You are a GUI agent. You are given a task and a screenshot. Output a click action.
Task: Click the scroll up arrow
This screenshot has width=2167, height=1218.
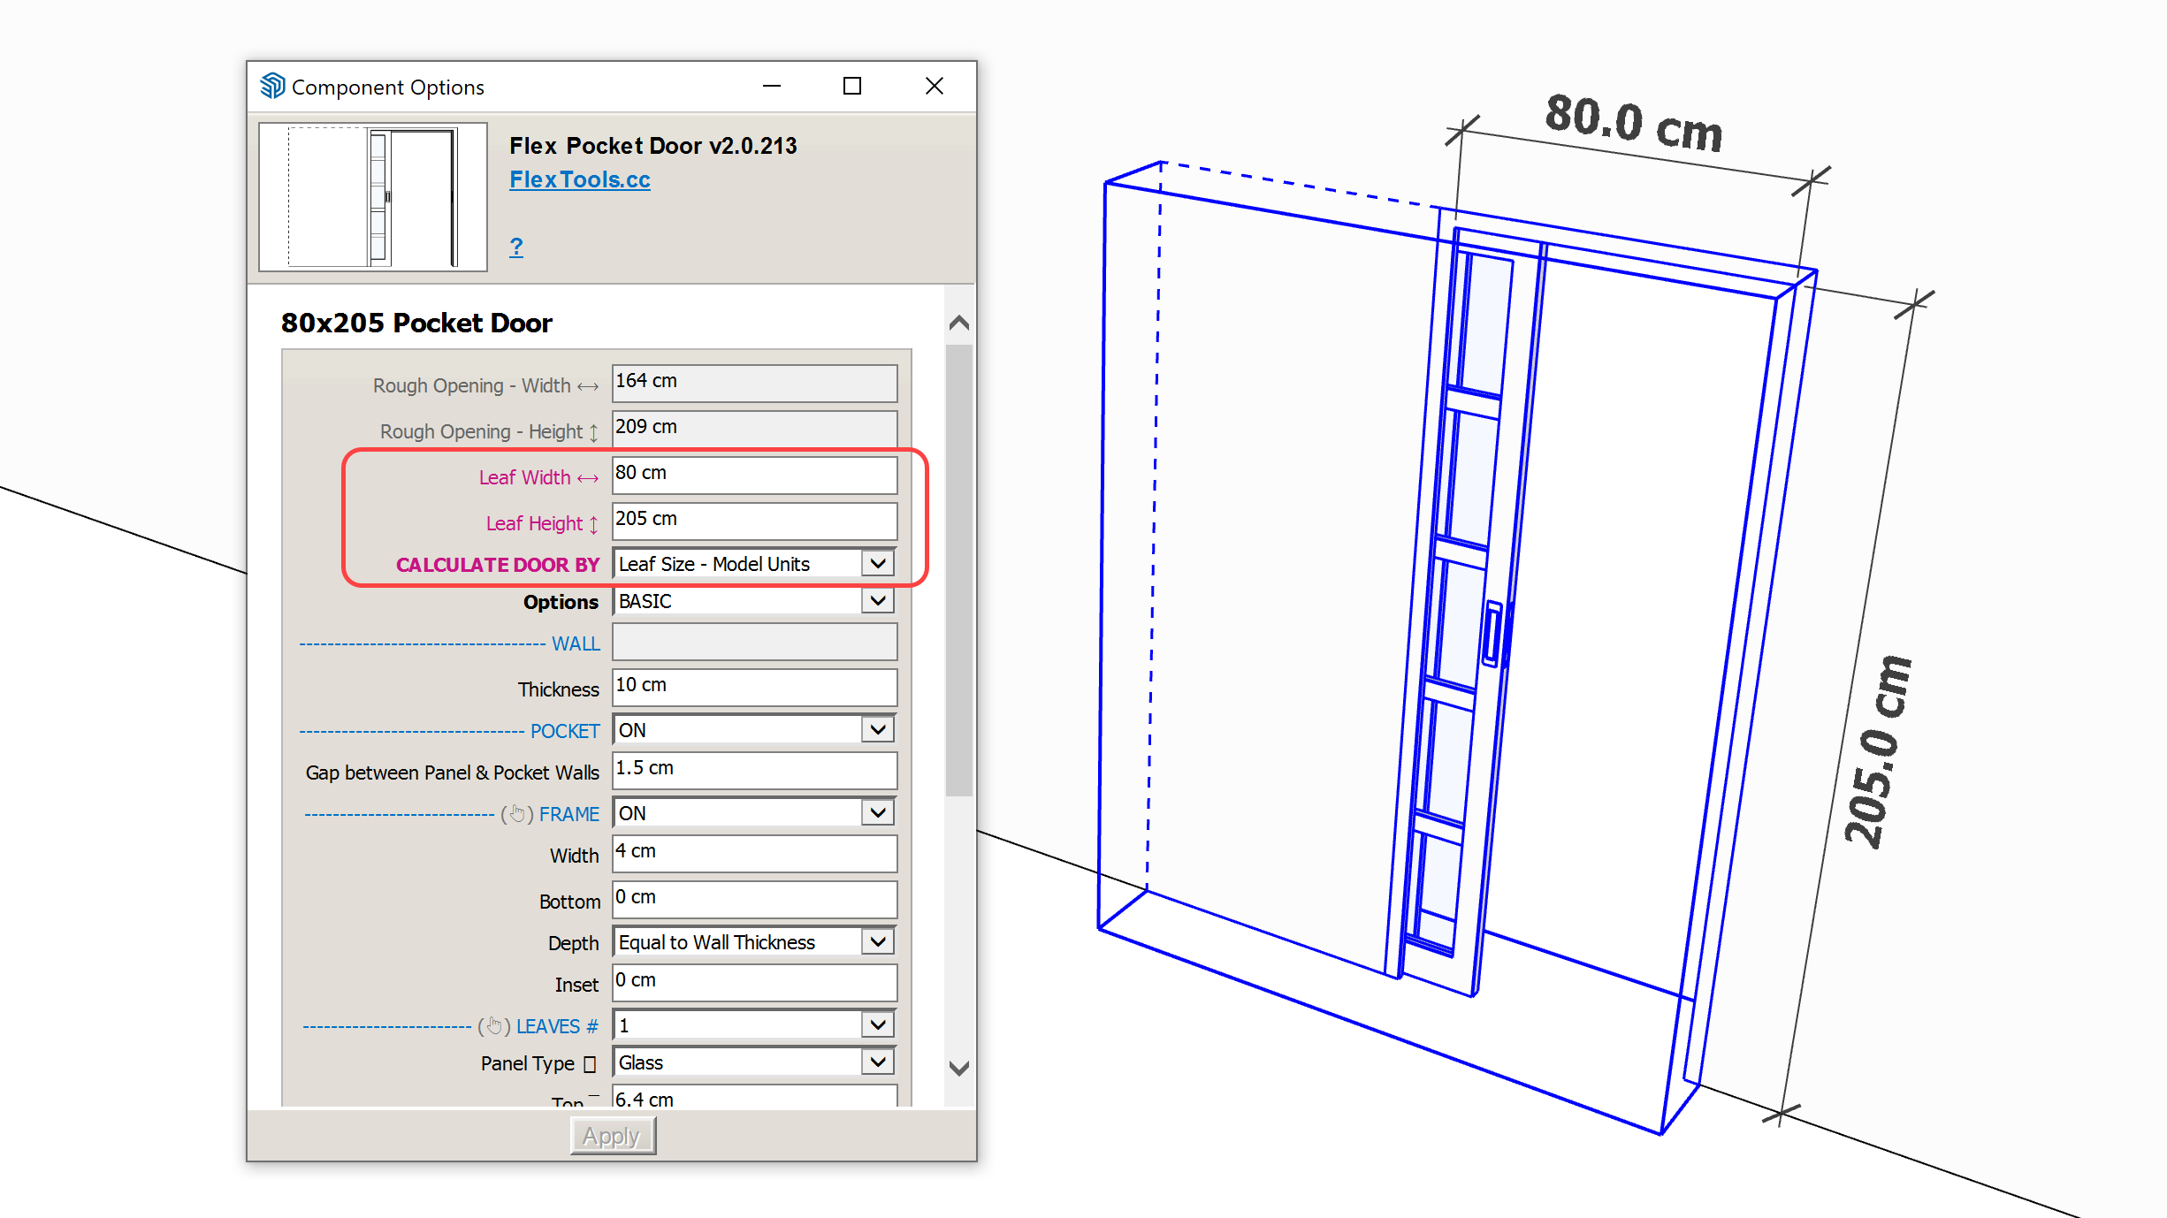click(x=958, y=323)
